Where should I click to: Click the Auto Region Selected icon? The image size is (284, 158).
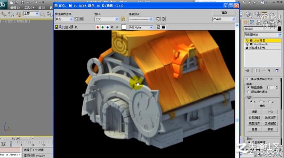(81, 19)
